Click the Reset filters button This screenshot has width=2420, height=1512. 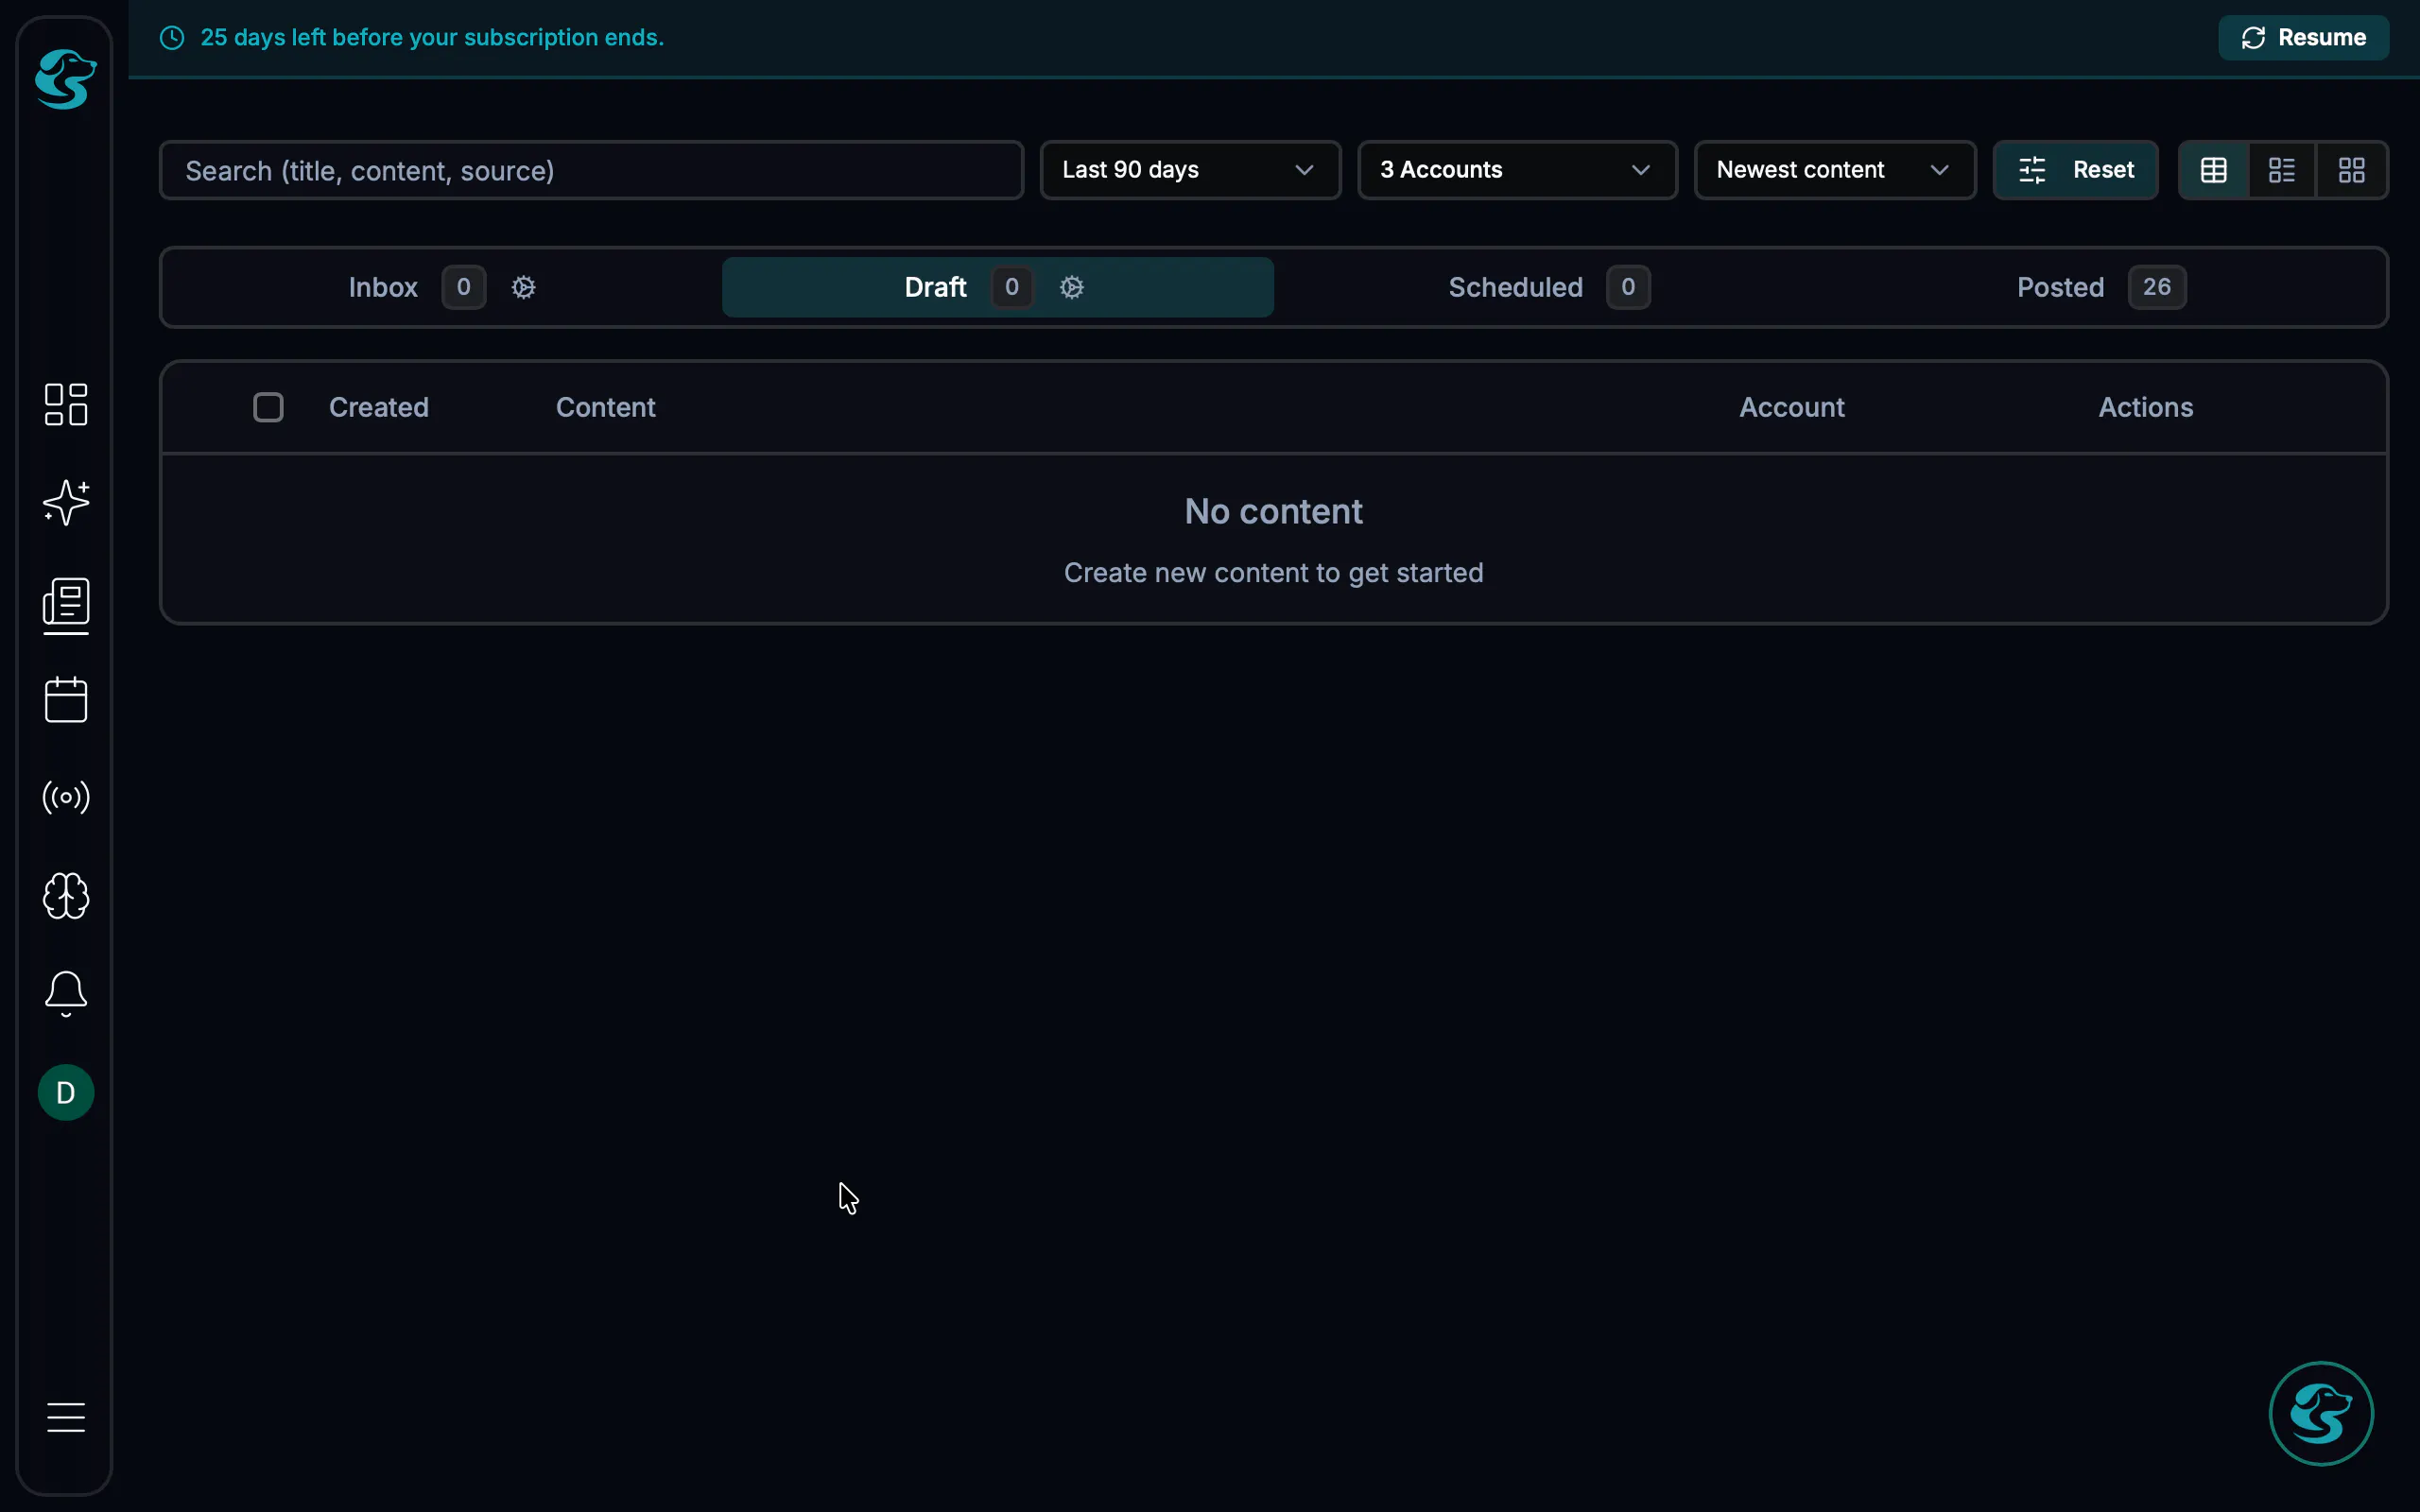pyautogui.click(x=2075, y=170)
